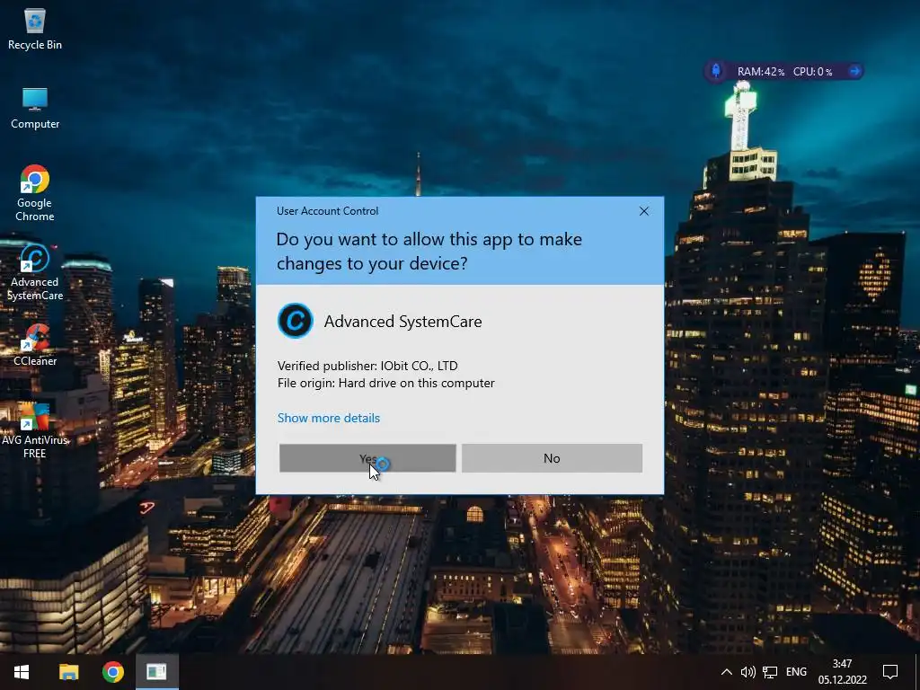Image resolution: width=920 pixels, height=690 pixels.
Task: Click CPU:0% readout on the widget
Action: click(x=812, y=72)
